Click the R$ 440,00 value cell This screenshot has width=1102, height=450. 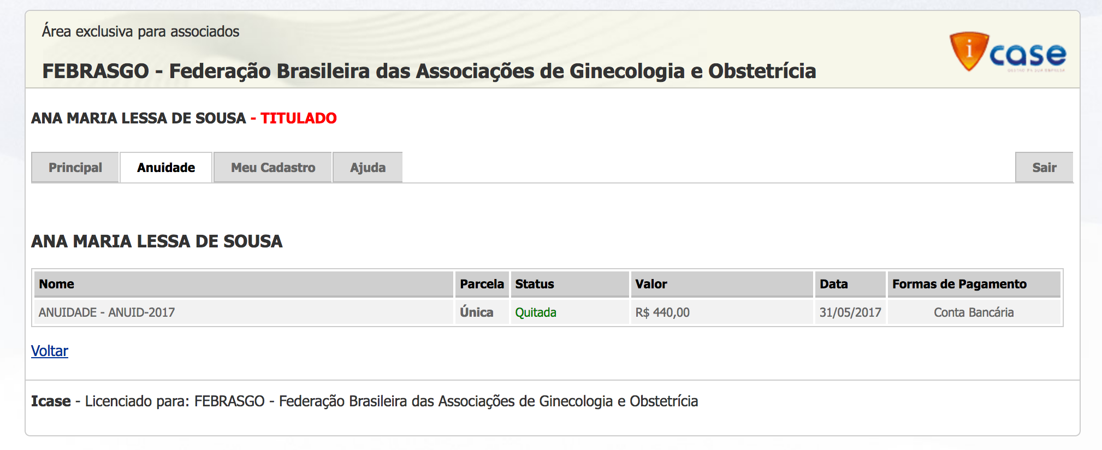pos(662,312)
